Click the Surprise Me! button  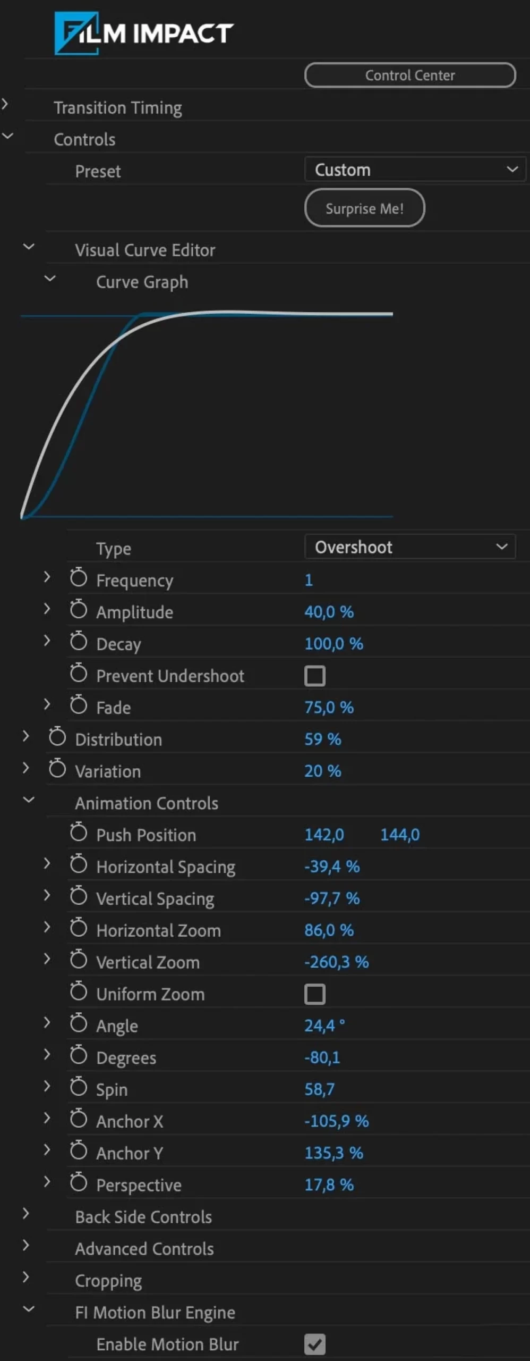(364, 208)
